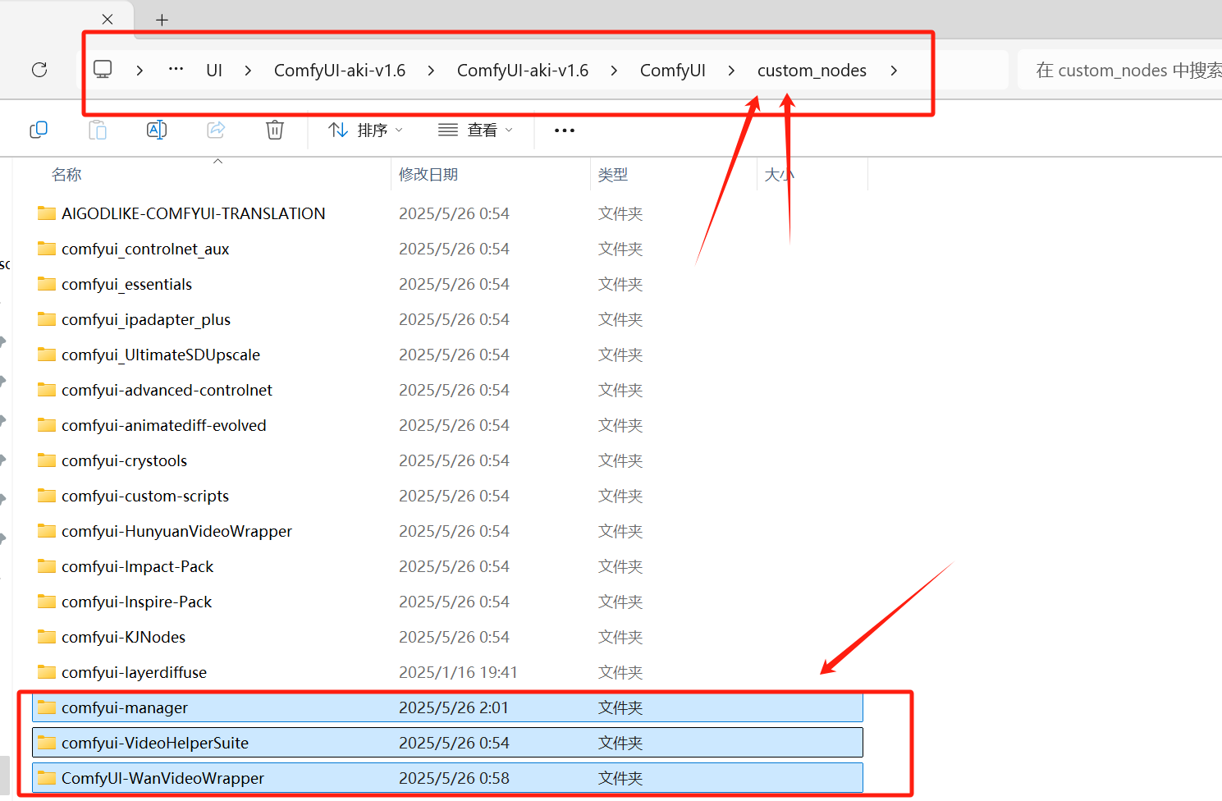Open the hidden path ellipsis in breadcrumb
The height and width of the screenshot is (801, 1222).
click(176, 70)
